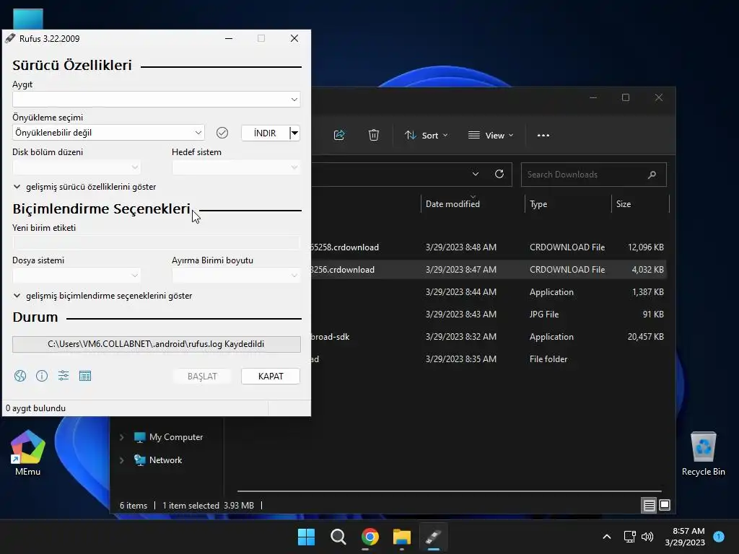Open the İNDİR split-button arrow
739x554 pixels.
(294, 133)
